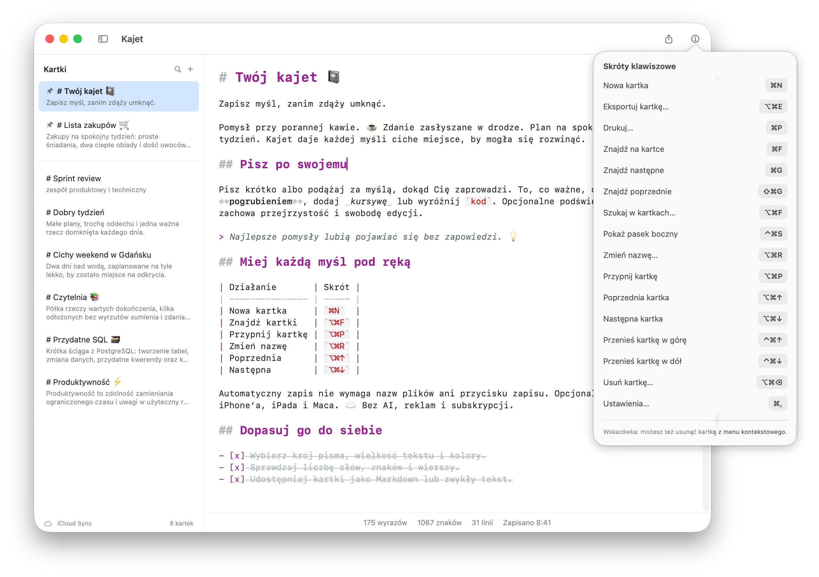819x577 pixels.
Task: Choose Przenieś kartkę w dół
Action: coord(695,361)
